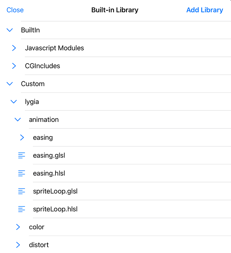Open the easing.glsl file entry
The height and width of the screenshot is (253, 231).
click(x=49, y=155)
